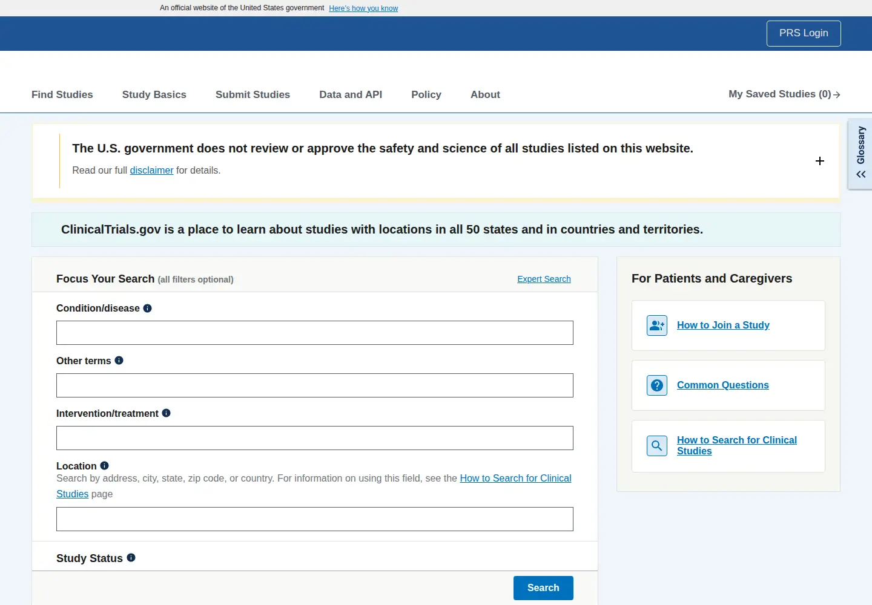The height and width of the screenshot is (605, 872).
Task: Open the Submit Studies menu
Action: click(x=253, y=94)
